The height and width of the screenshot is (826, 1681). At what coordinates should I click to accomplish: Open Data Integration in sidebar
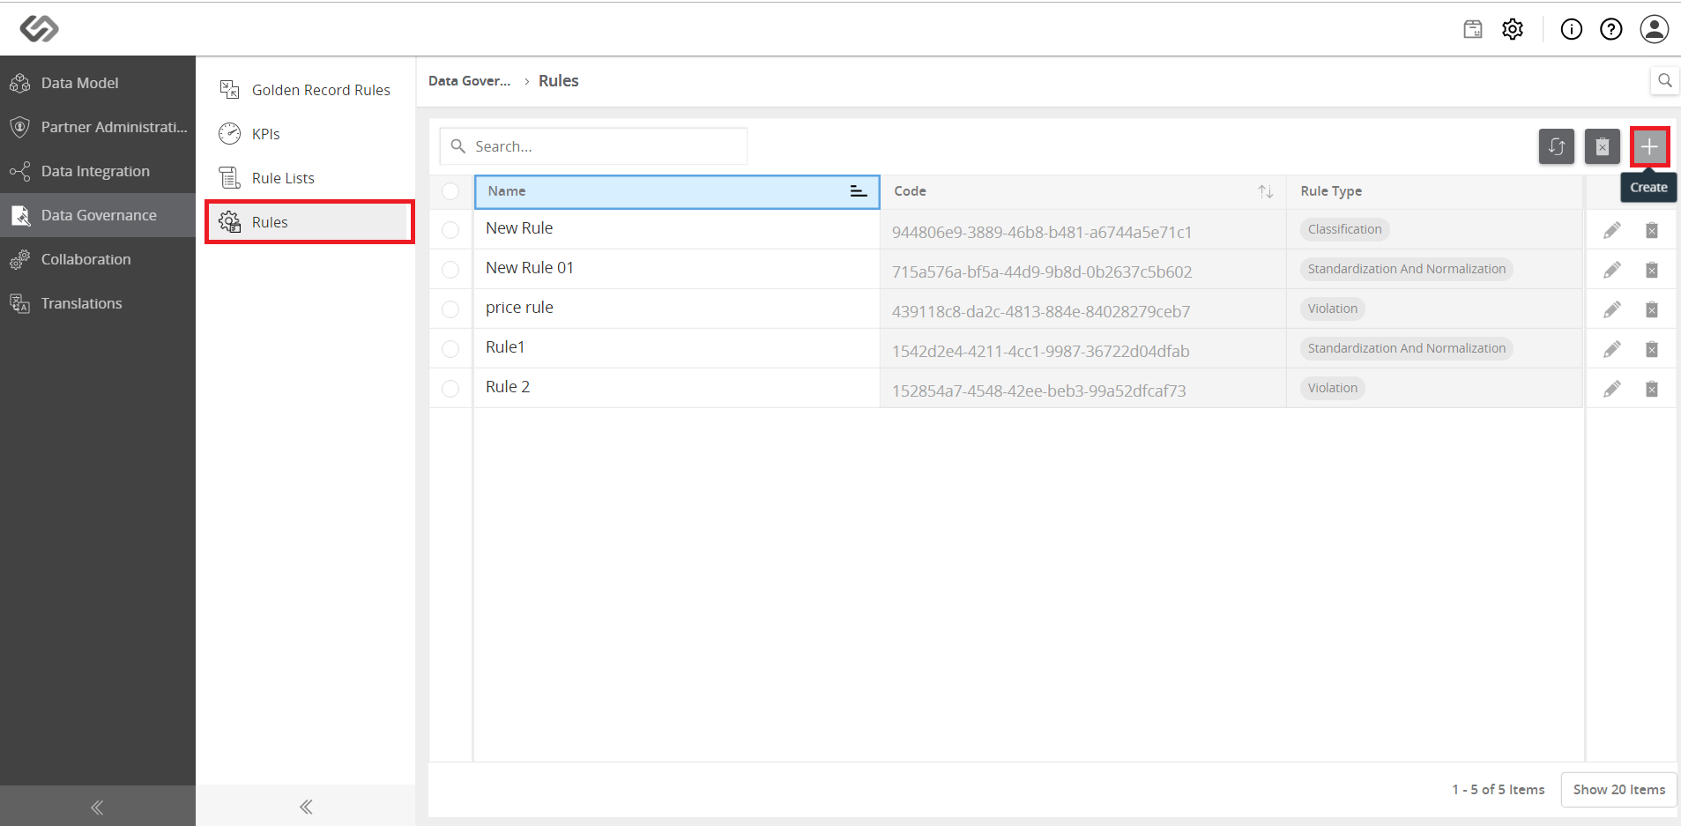98,171
